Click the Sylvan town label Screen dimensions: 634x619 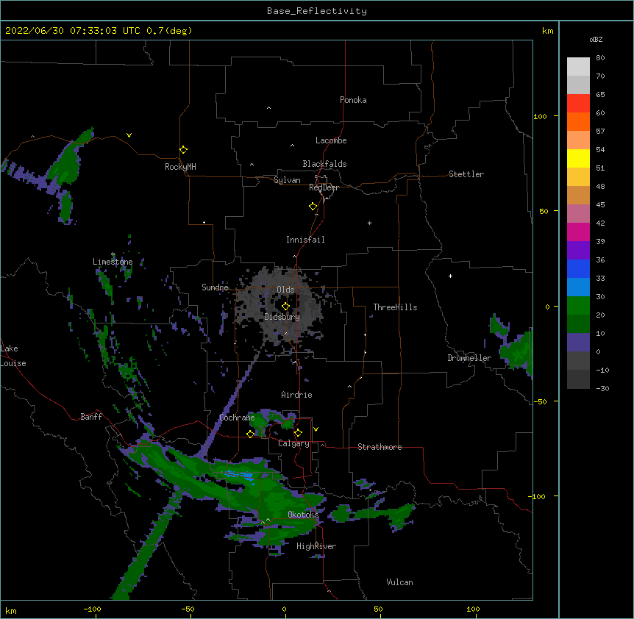click(287, 180)
